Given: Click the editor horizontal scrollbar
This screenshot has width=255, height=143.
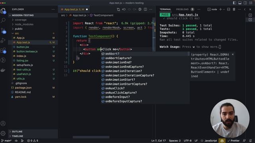Looking at the screenshot, I should (x=91, y=137).
